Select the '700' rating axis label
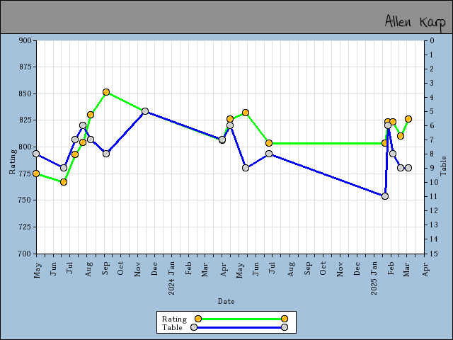453x340 pixels. 25,254
